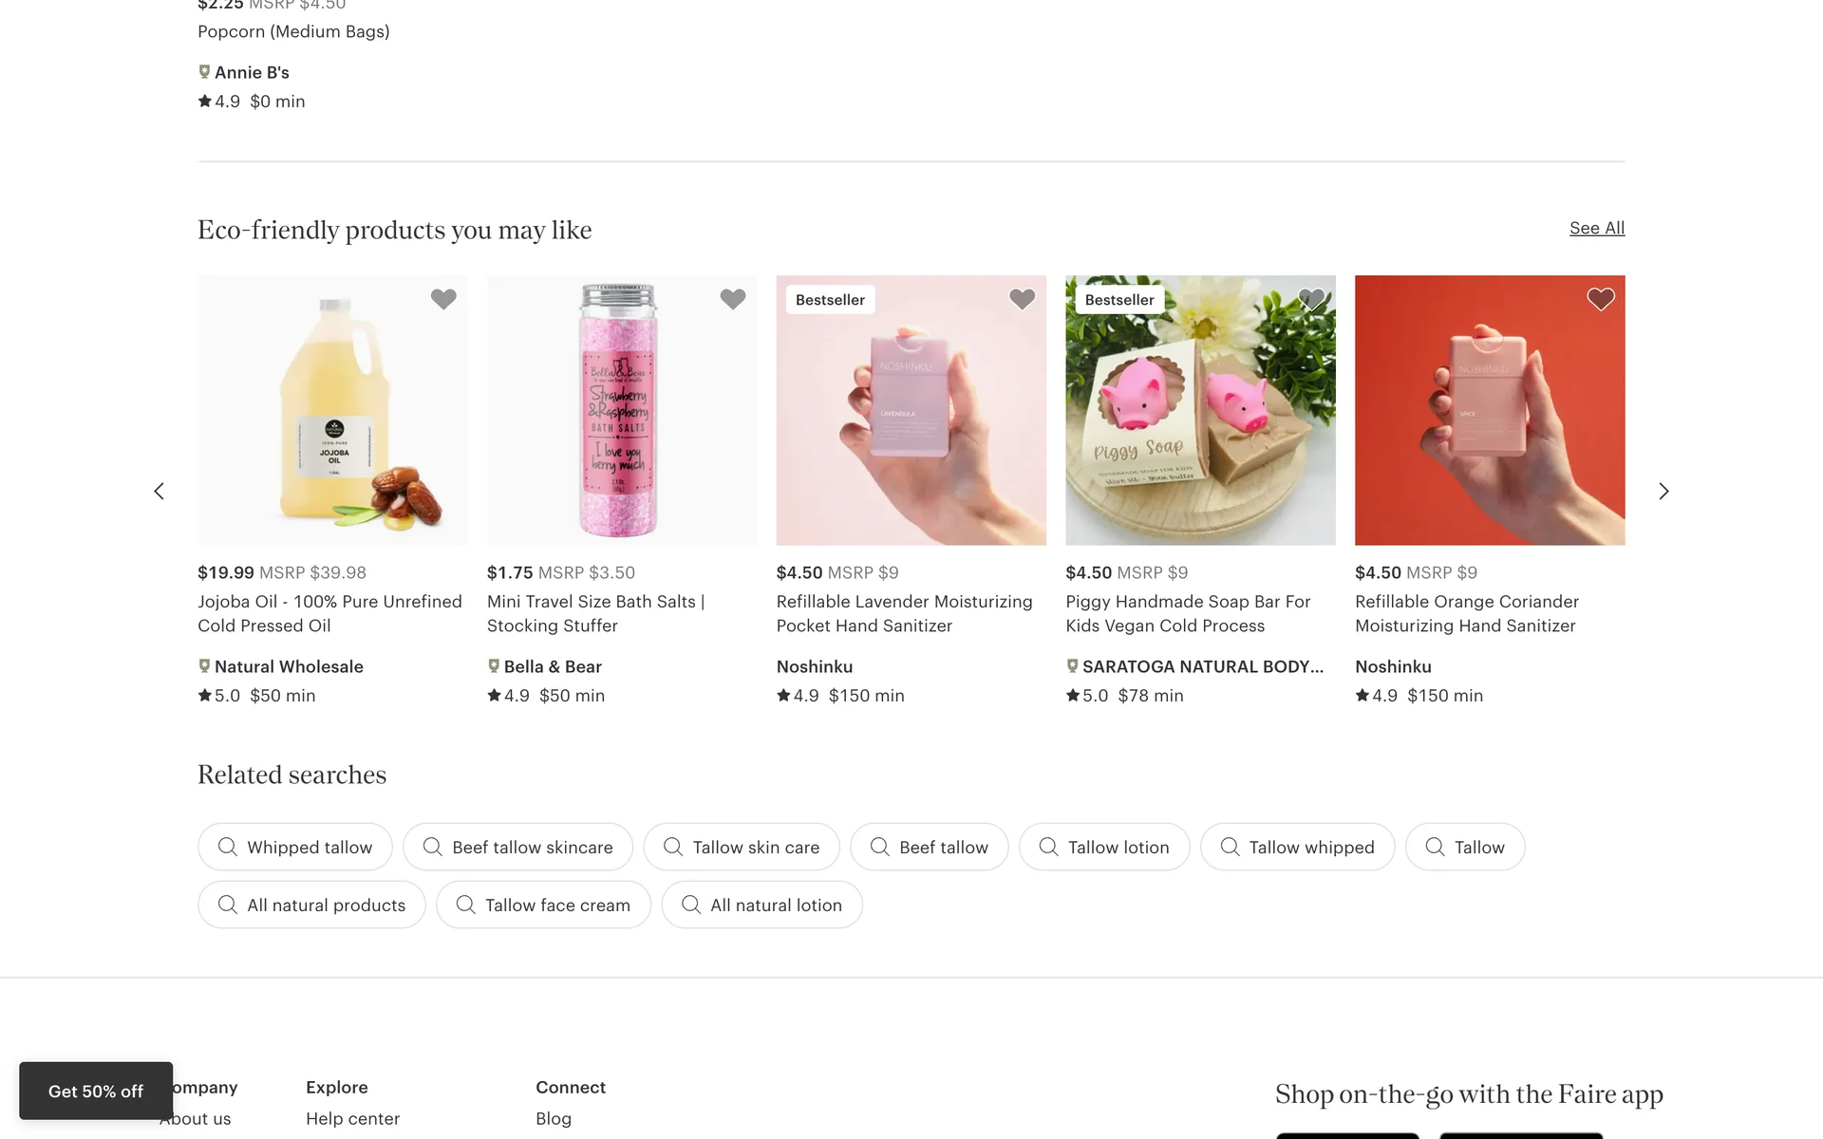The width and height of the screenshot is (1823, 1139).
Task: Search All natural lotion
Action: 761,905
